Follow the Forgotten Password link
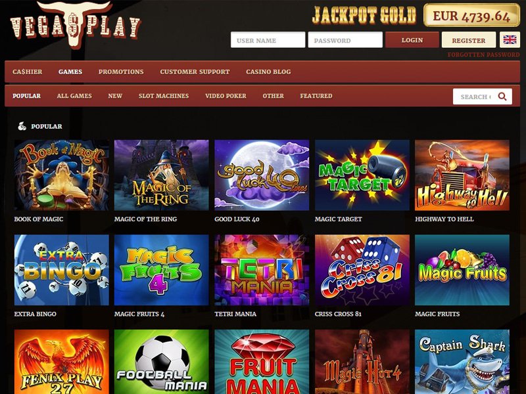The image size is (526, 394). pyautogui.click(x=483, y=55)
